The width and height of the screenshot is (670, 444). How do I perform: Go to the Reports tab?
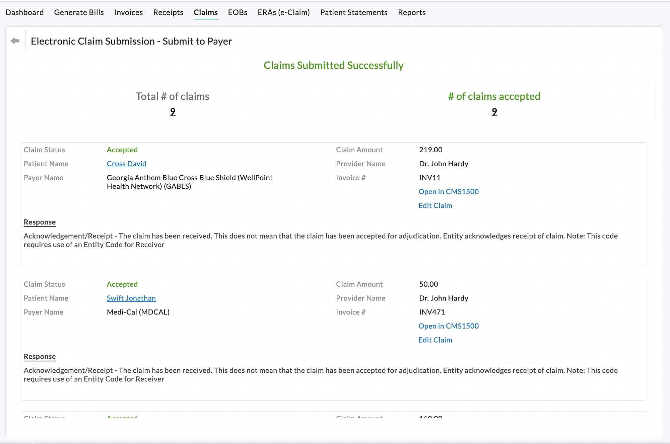pos(412,12)
